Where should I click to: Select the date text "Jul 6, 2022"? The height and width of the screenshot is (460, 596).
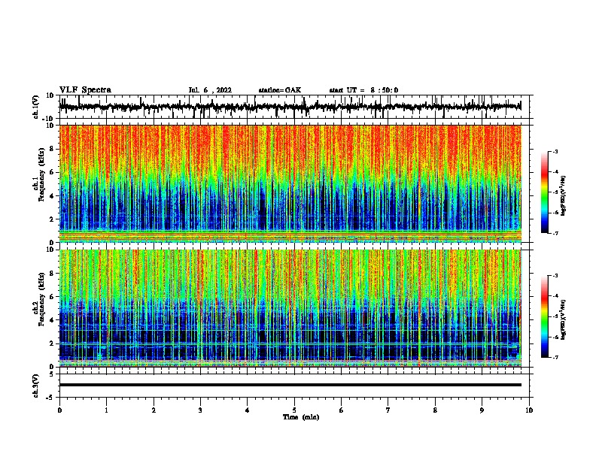210,90
